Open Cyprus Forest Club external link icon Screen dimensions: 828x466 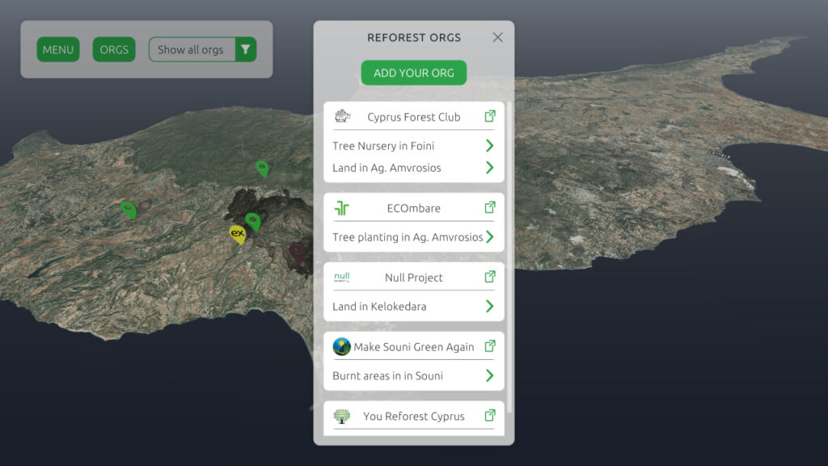tap(489, 116)
